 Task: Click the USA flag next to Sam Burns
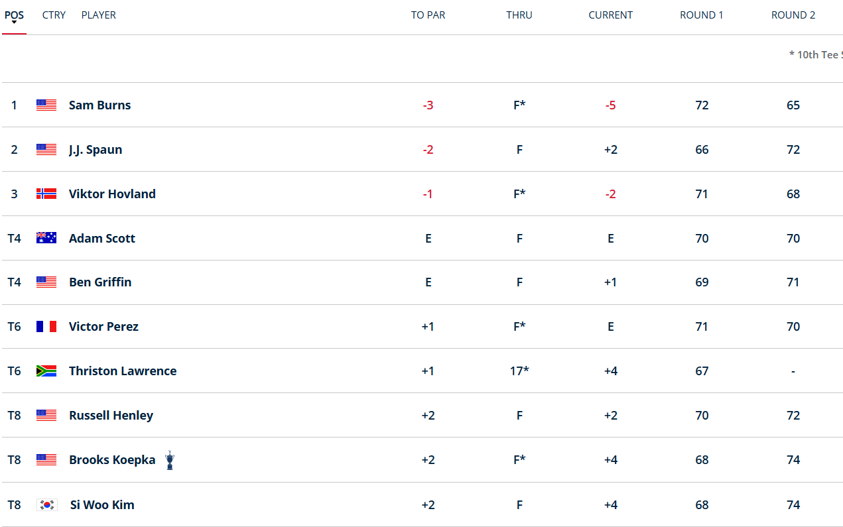46,105
